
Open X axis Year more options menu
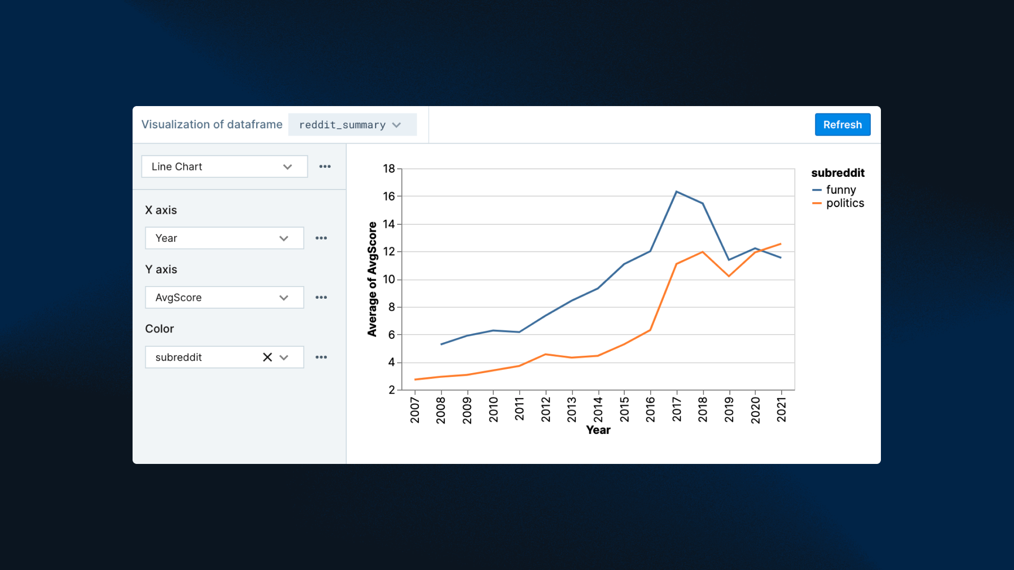pos(321,238)
